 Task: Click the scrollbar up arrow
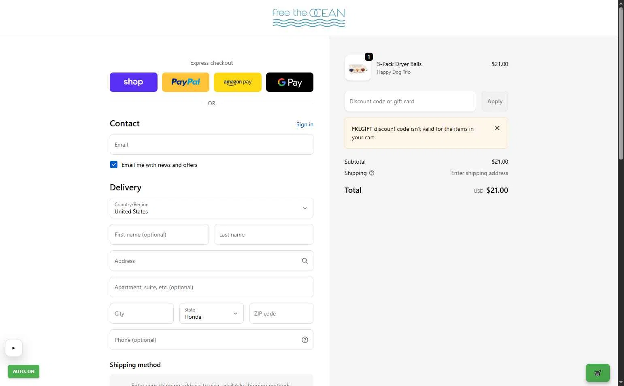point(621,3)
